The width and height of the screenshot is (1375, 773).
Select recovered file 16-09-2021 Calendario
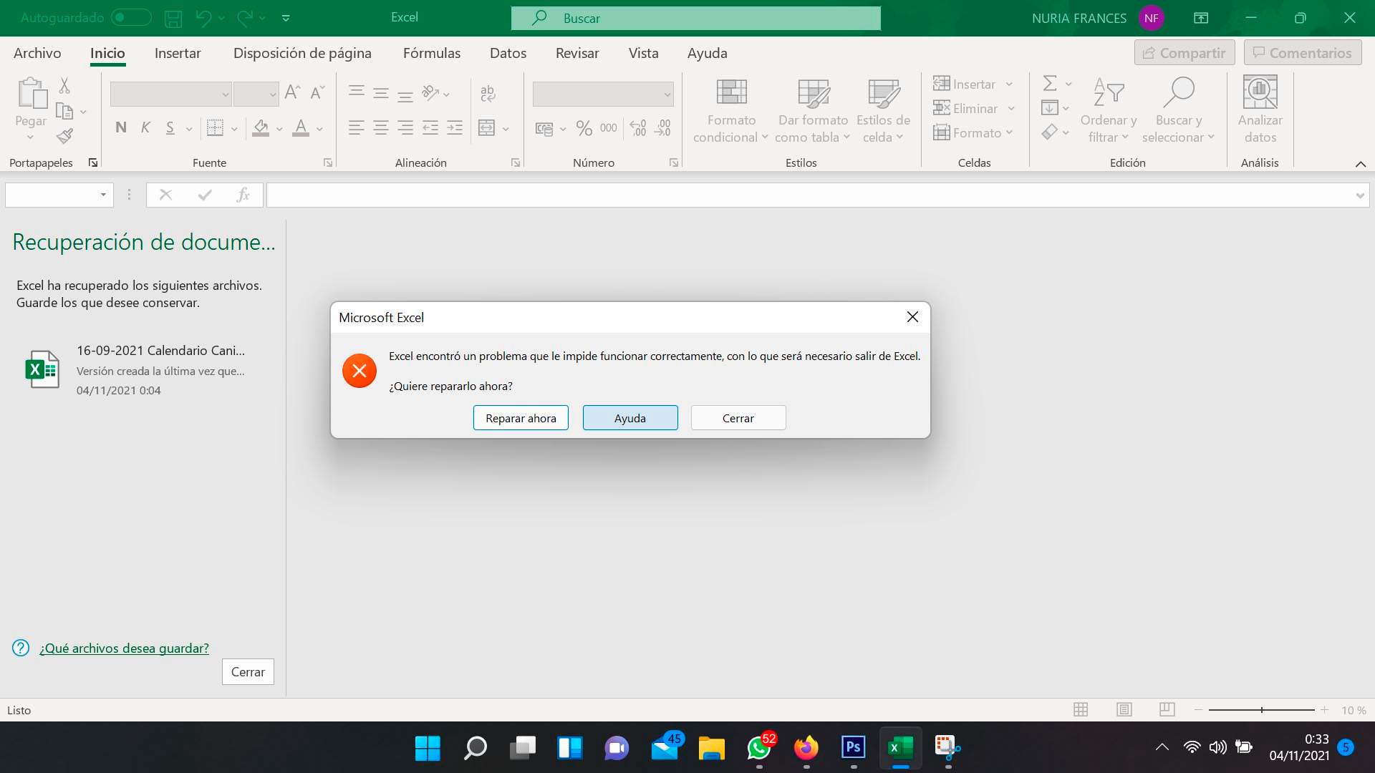[143, 369]
